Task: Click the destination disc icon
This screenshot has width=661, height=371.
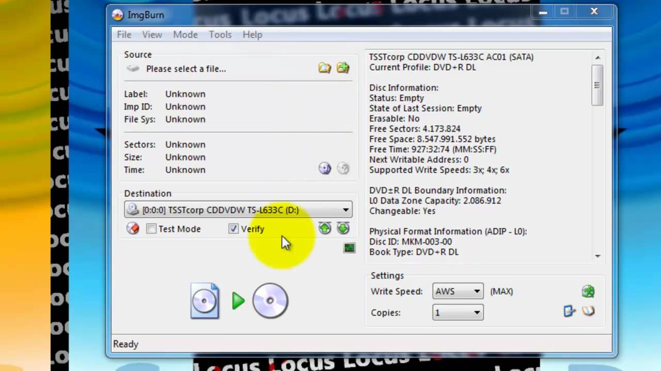Action: pos(270,300)
